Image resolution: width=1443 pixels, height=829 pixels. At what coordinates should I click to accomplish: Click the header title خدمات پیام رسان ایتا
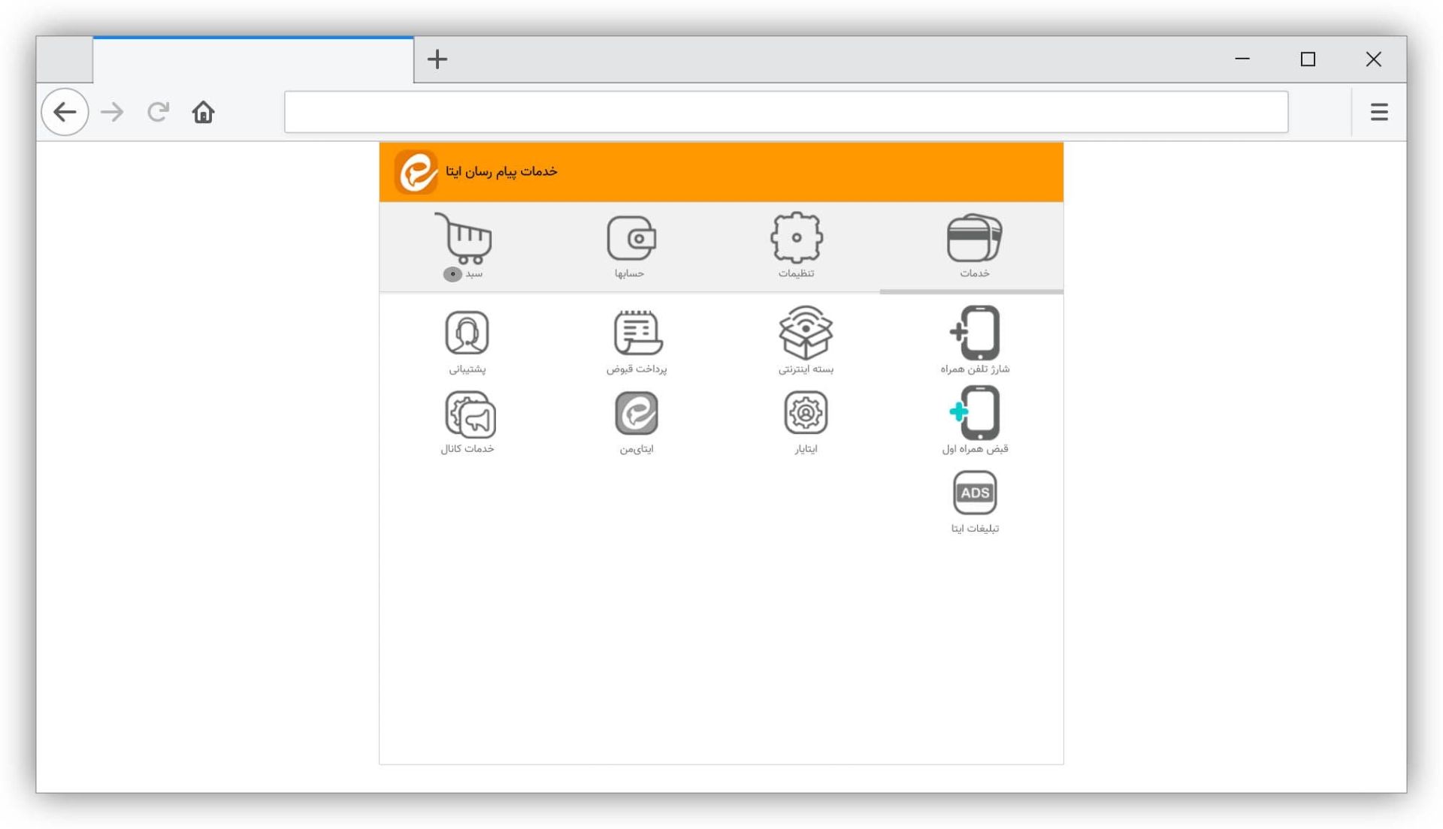(x=501, y=172)
